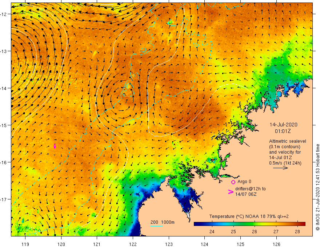
Task: Click longitude axis label 123
Action: point(169,244)
